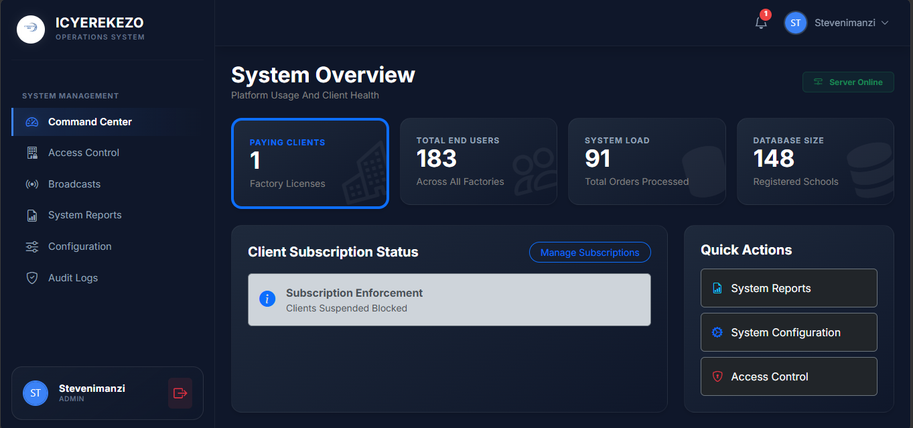Click Manage Subscriptions button
Screen dimensions: 913x428
click(590, 253)
